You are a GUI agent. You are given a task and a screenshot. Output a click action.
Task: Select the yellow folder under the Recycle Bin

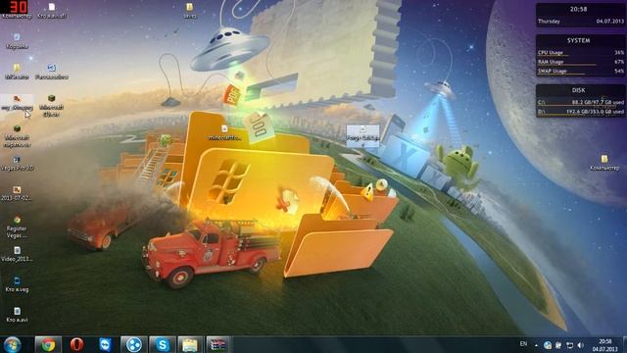point(17,72)
